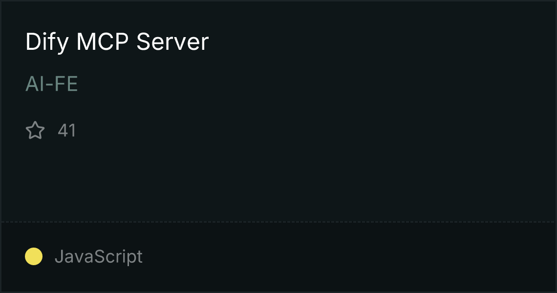The height and width of the screenshot is (293, 557).
Task: Click the word Dify in the title
Action: tap(47, 42)
